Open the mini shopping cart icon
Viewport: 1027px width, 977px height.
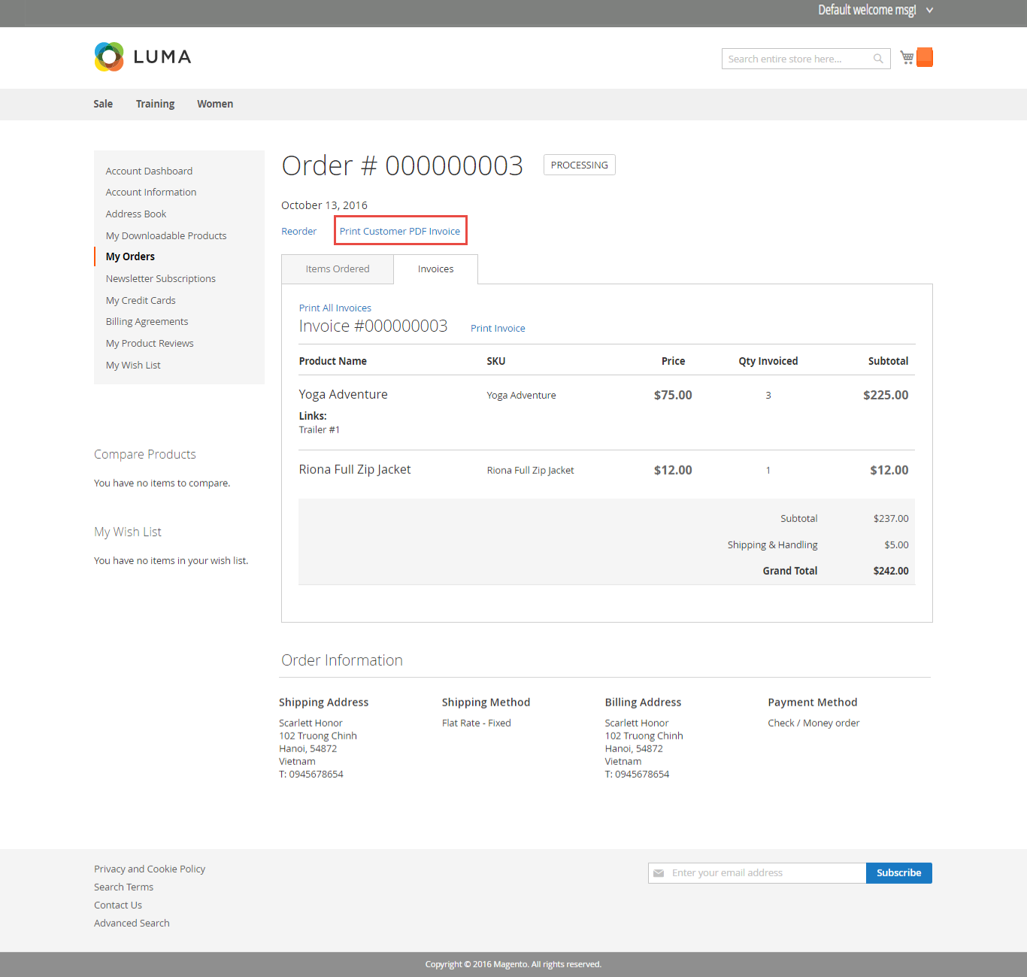[906, 57]
